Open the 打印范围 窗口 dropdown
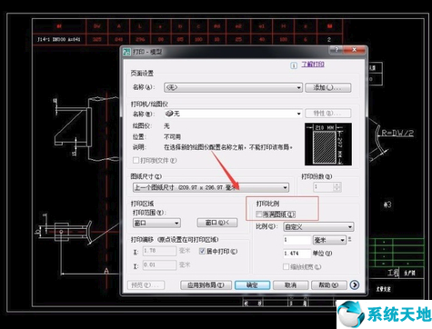This screenshot has height=329, width=432. tap(156, 224)
